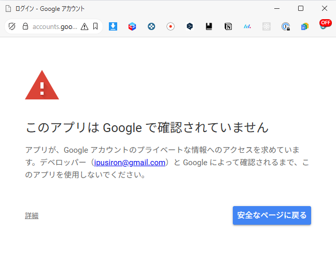Open the dark hexagon extension icon
336x262 pixels.
pyautogui.click(x=190, y=26)
